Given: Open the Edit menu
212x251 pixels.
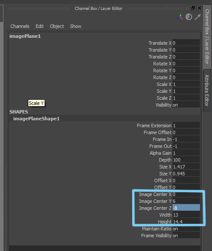Looking at the screenshot, I should click(39, 26).
